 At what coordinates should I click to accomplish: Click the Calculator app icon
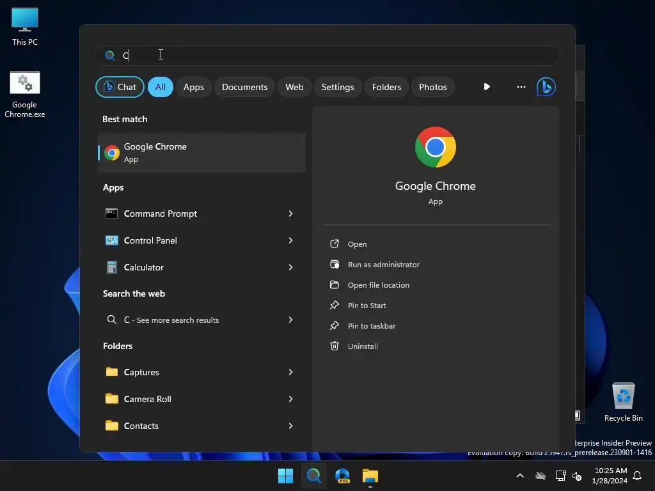(111, 267)
